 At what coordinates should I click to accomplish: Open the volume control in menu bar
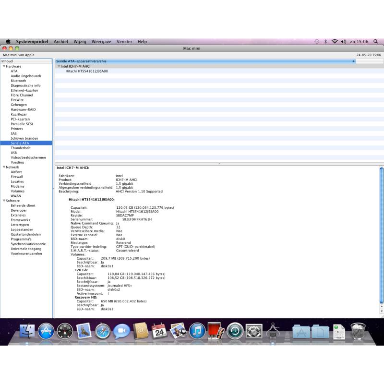tap(343, 41)
